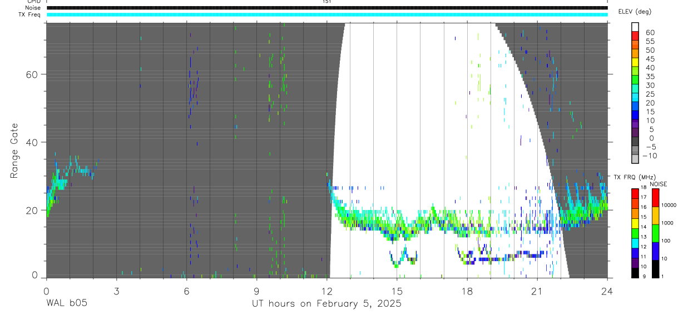
Task: Click the white top segment of the ELEV colorbar
Action: pos(635,27)
